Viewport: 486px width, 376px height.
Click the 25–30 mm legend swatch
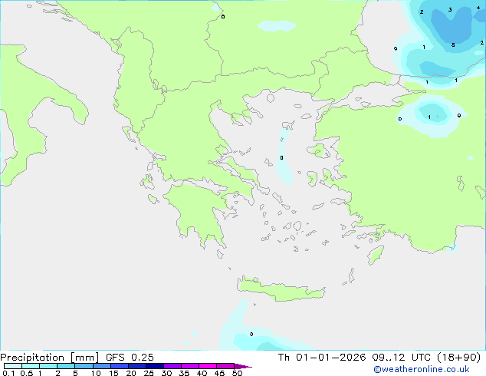[x=155, y=366]
